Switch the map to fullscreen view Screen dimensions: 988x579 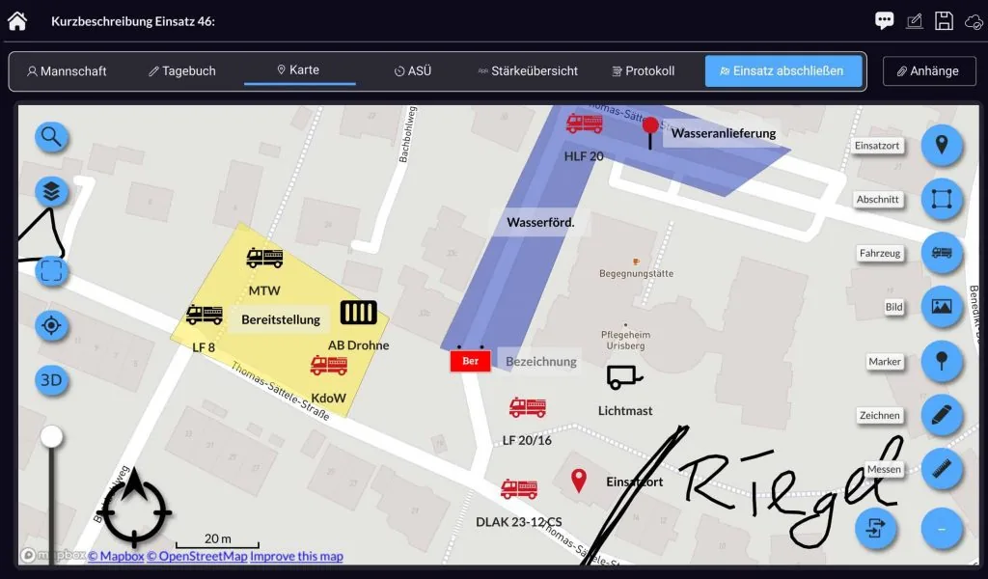51,271
